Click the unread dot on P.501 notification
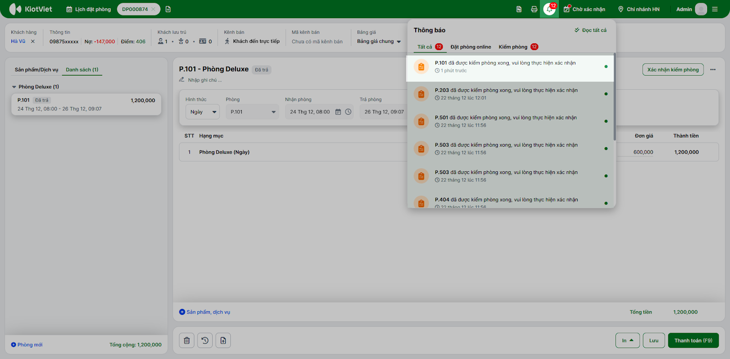730x359 pixels. 606,121
